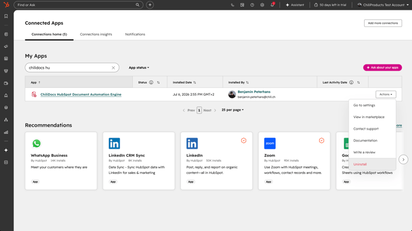This screenshot has height=231, width=412.
Task: Open ChiliDocs HubSpot Document Automation Engine link
Action: (x=81, y=95)
